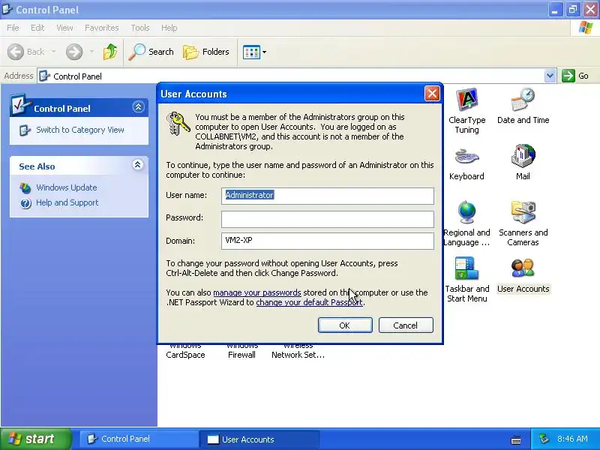Click the Forward arrow toolbar icon

click(74, 52)
